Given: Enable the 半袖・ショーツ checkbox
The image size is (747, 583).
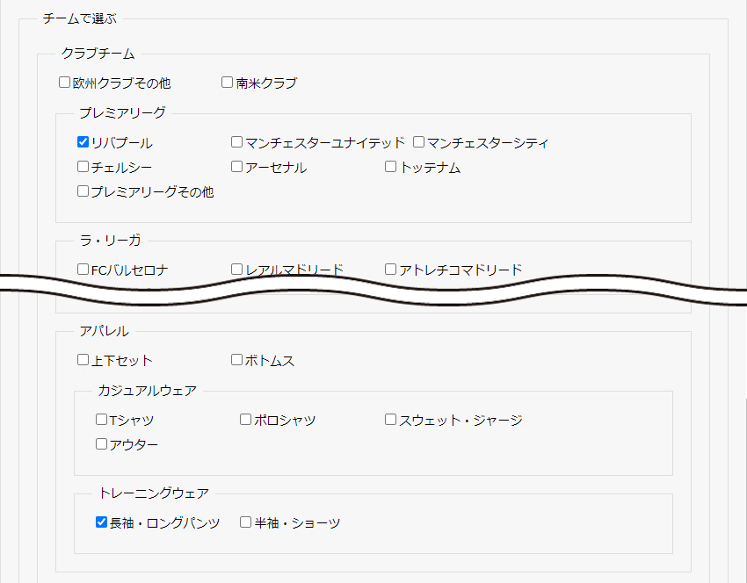Looking at the screenshot, I should [x=245, y=522].
